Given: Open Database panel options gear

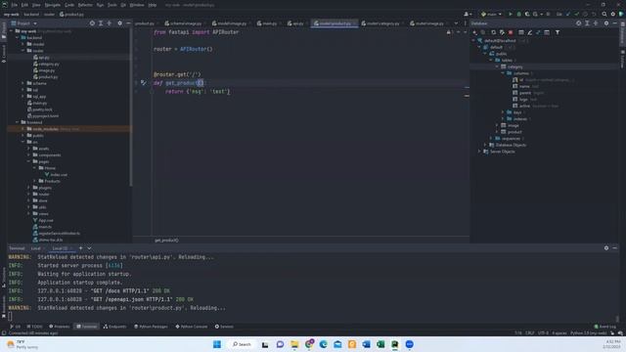Looking at the screenshot, I should (x=606, y=23).
